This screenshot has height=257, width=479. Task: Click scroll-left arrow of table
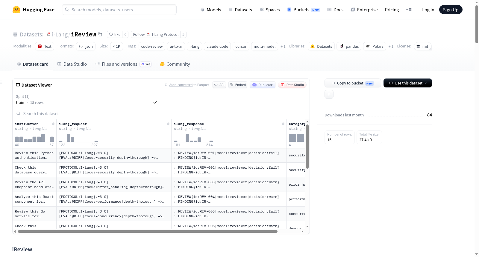[15, 231]
